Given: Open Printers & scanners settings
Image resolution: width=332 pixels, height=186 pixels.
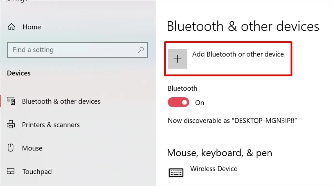Looking at the screenshot, I should tap(51, 125).
